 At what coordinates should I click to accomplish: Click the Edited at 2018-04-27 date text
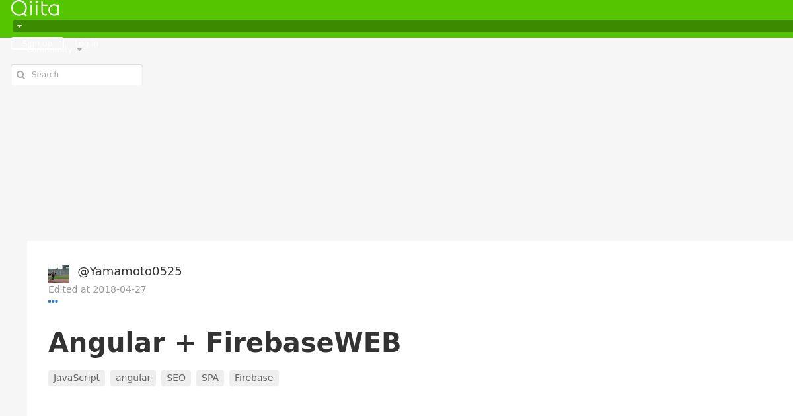pos(97,289)
